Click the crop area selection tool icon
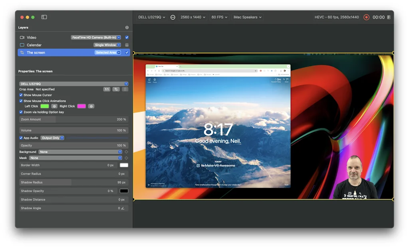The width and height of the screenshot is (409, 248). pos(116,89)
